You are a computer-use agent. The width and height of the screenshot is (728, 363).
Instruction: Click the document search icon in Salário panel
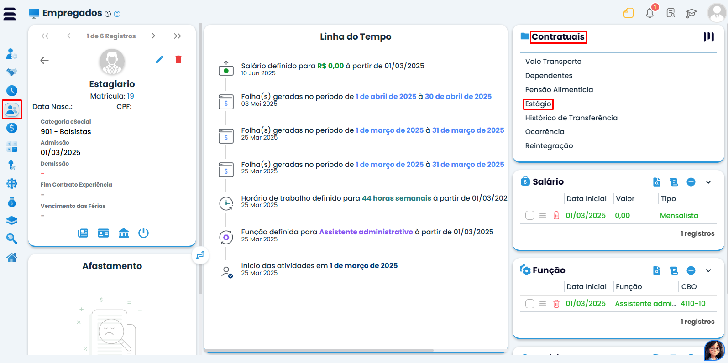click(x=657, y=182)
